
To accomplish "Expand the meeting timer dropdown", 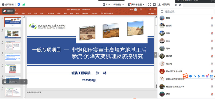I will [123, 5].
